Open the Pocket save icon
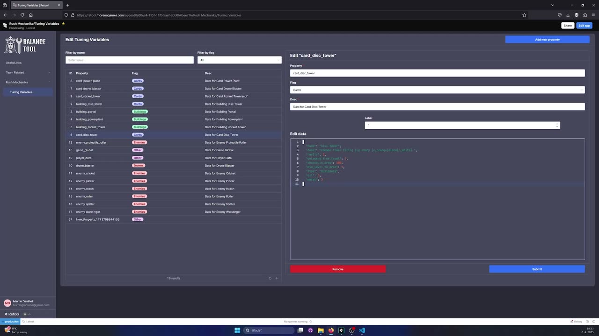Image resolution: width=599 pixels, height=336 pixels. pos(559,15)
